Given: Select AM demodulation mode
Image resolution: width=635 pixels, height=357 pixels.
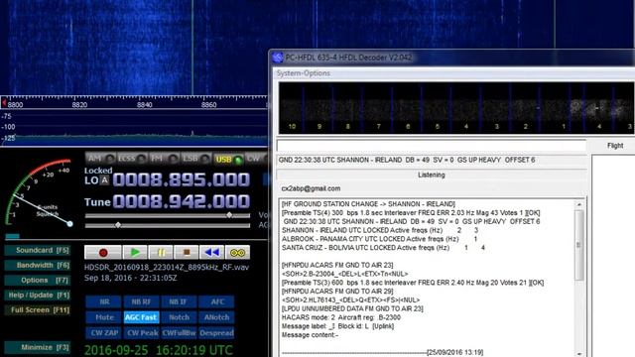Looking at the screenshot, I should point(100,159).
